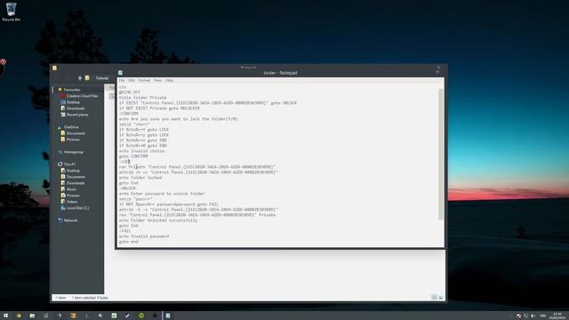Click the clock in the system tray
The image size is (569, 320).
pos(557,316)
